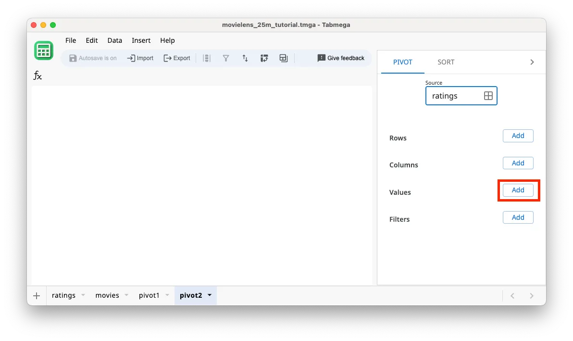Image resolution: width=573 pixels, height=341 pixels.
Task: Open the Data menu
Action: click(x=114, y=40)
